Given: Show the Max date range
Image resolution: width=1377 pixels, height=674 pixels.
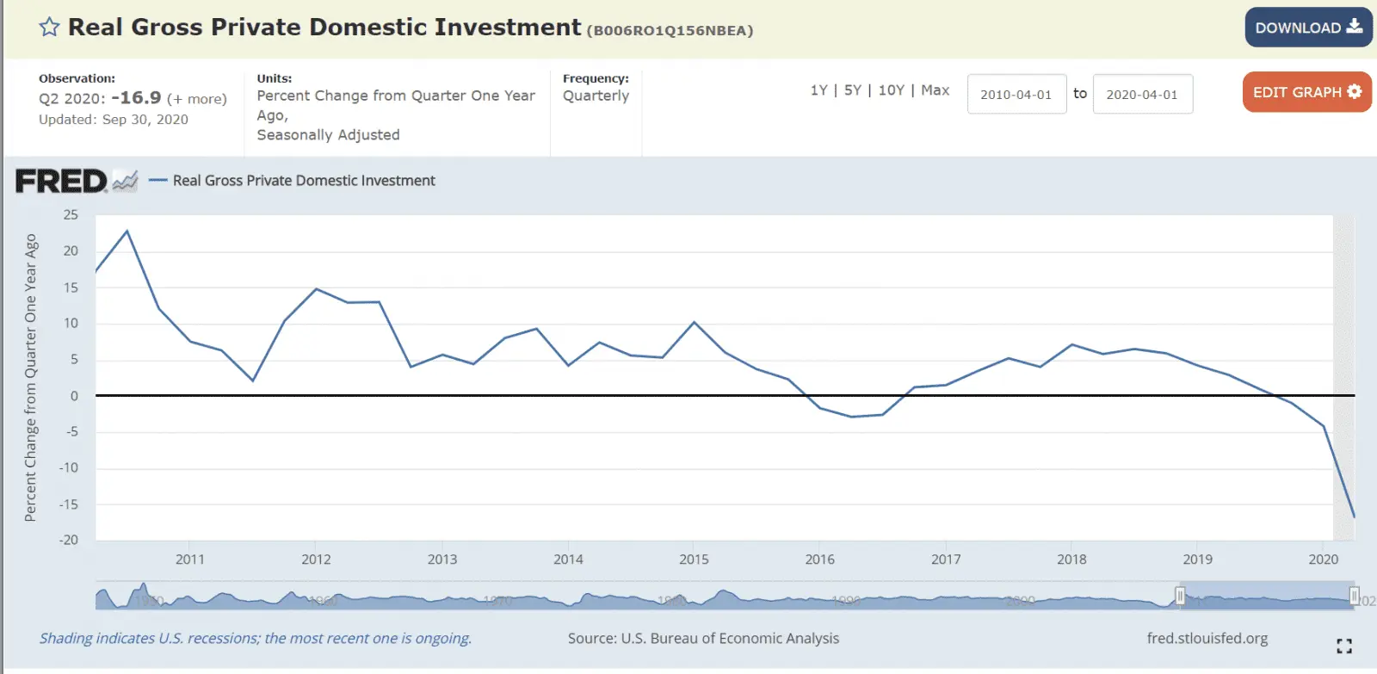Looking at the screenshot, I should [935, 90].
